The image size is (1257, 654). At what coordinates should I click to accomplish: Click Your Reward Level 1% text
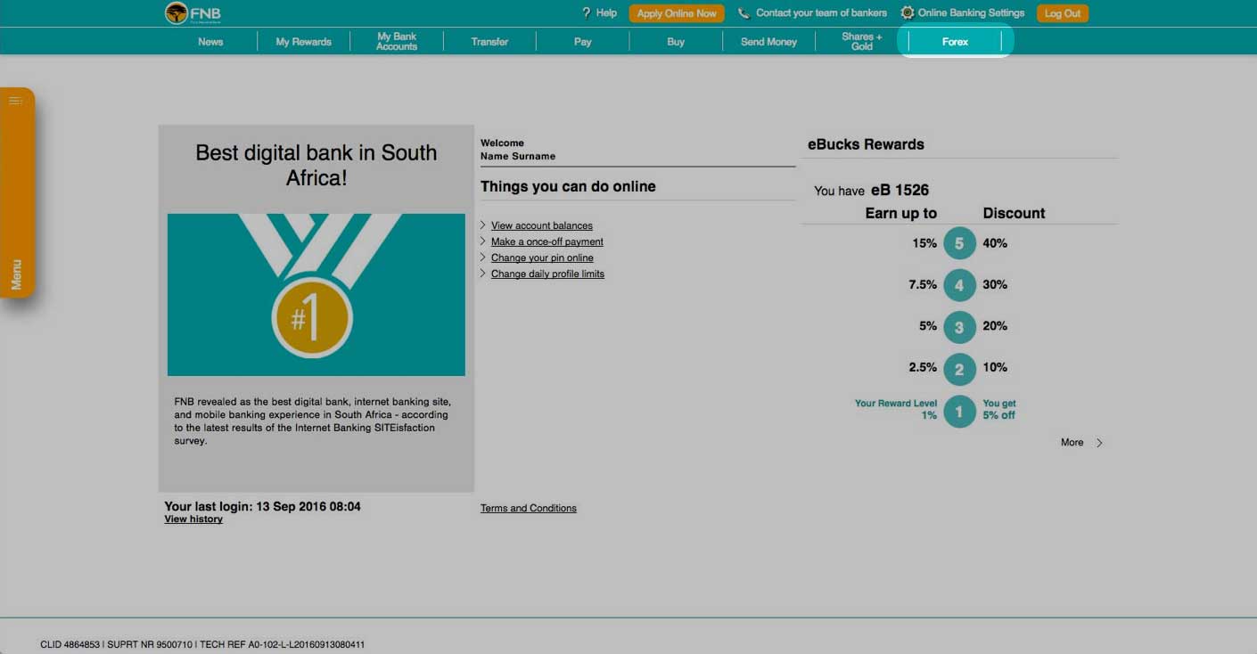[896, 410]
